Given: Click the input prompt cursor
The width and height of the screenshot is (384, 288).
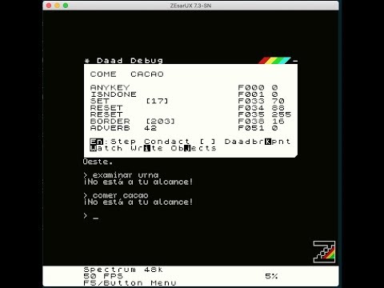Looking at the screenshot, I should [96, 218].
